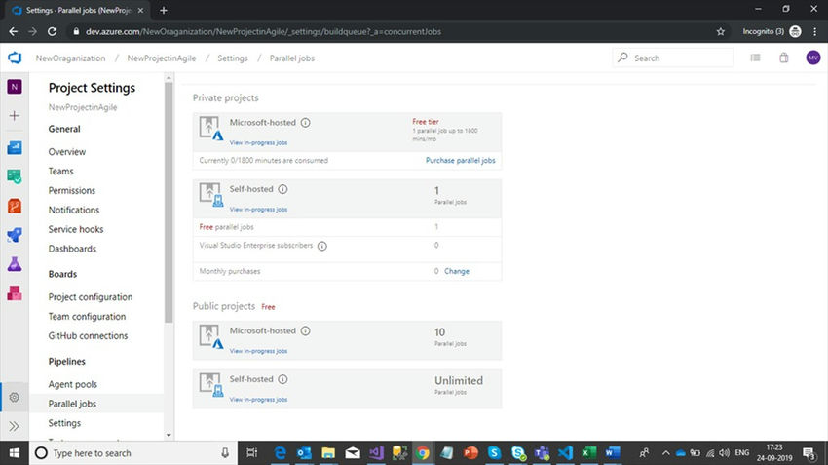Select Project configuration under Boards
The width and height of the screenshot is (828, 465).
click(x=91, y=297)
